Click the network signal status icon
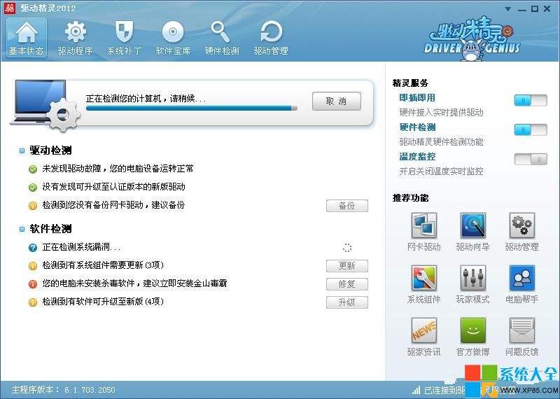The width and height of the screenshot is (560, 399). click(416, 390)
